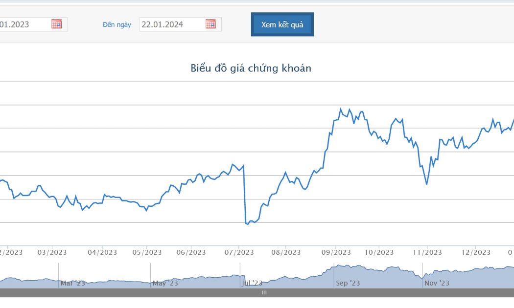Click the Xem kết quả button
Viewport: 514px width, 308px height.
pyautogui.click(x=282, y=24)
